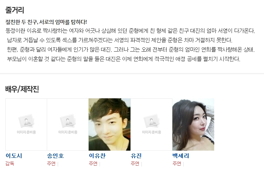Viewport: 264px width, 174px height.
Task: Click the 감독 role label under 이도시
Action: pyautogui.click(x=10, y=163)
